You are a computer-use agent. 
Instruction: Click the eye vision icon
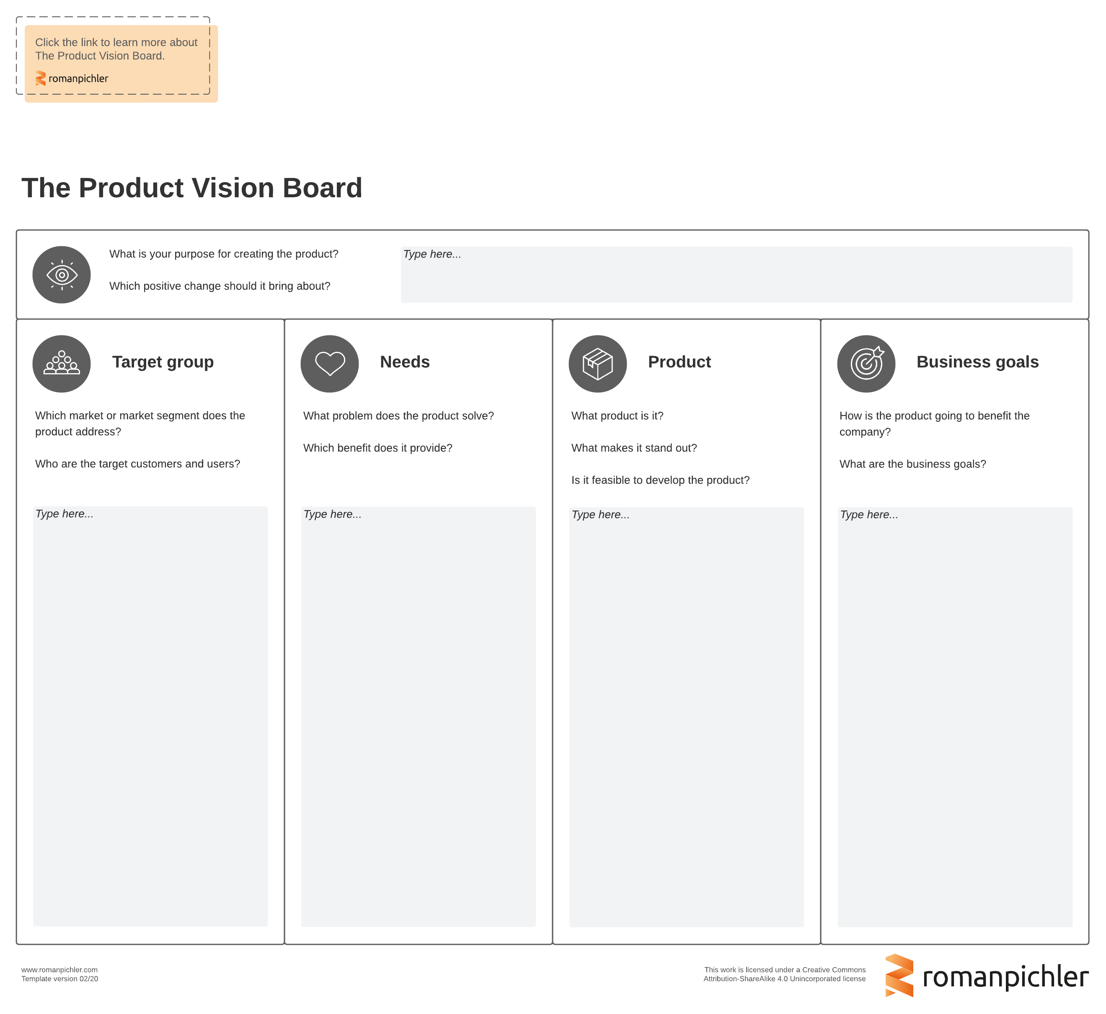tap(62, 275)
